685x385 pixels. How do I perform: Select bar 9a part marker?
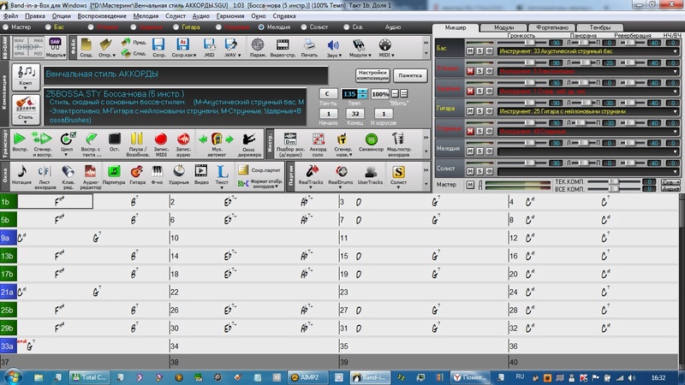tap(9, 238)
